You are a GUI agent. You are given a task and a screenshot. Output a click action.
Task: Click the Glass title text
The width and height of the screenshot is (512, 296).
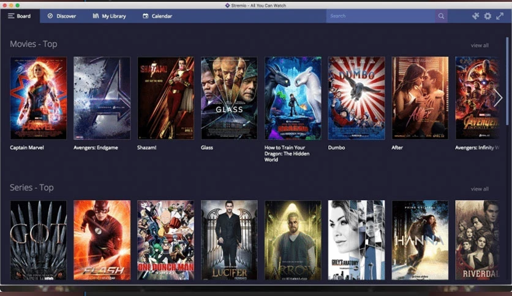coord(206,147)
